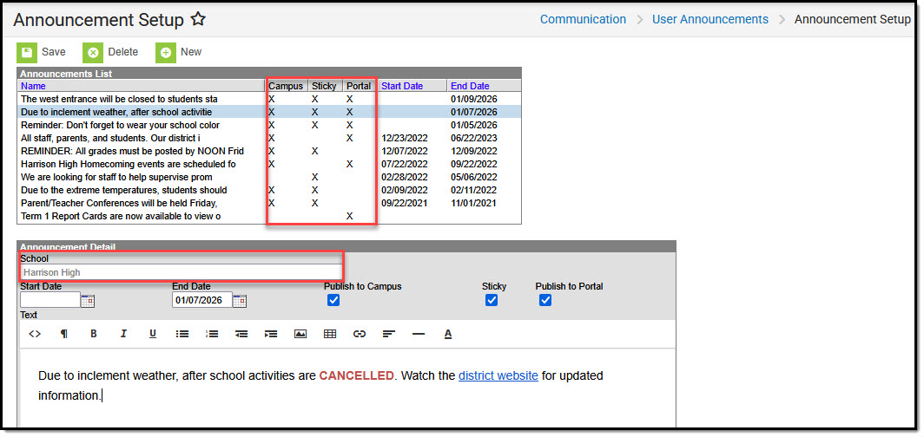Open the Start Date calendar picker

pyautogui.click(x=88, y=301)
